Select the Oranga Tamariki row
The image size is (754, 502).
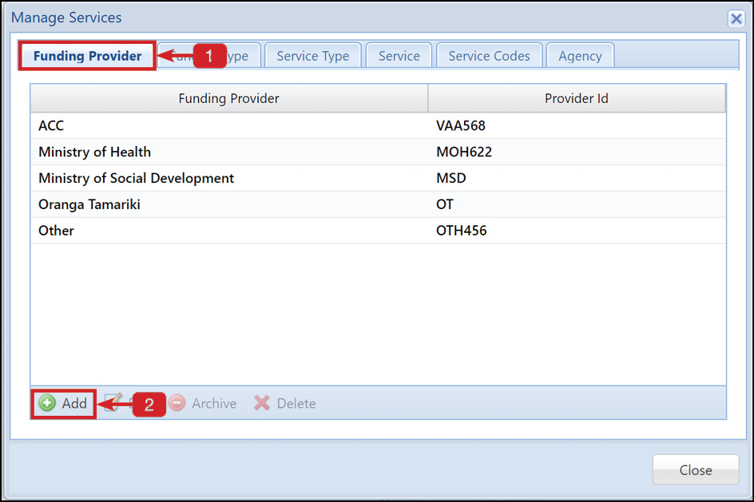tap(378, 204)
